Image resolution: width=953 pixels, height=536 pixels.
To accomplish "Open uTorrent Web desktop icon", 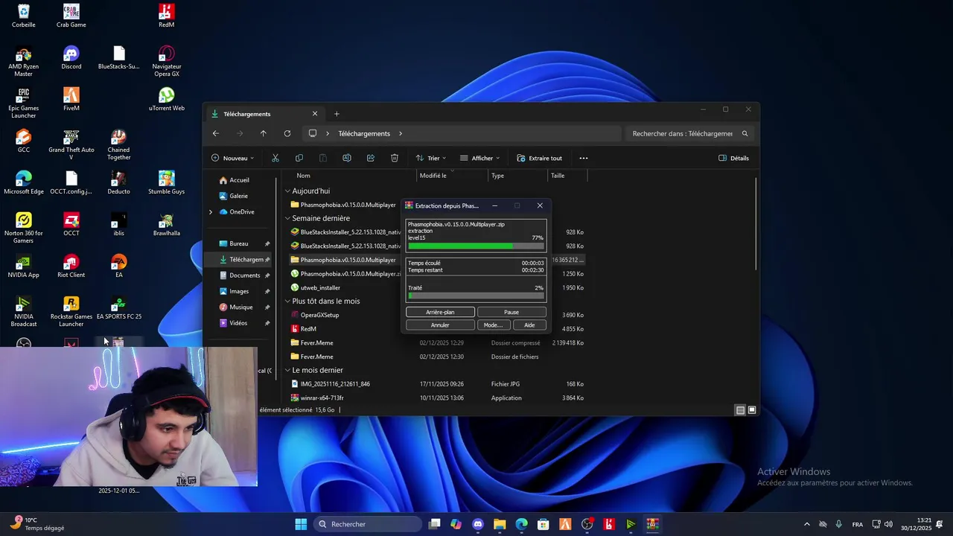I will point(167,99).
